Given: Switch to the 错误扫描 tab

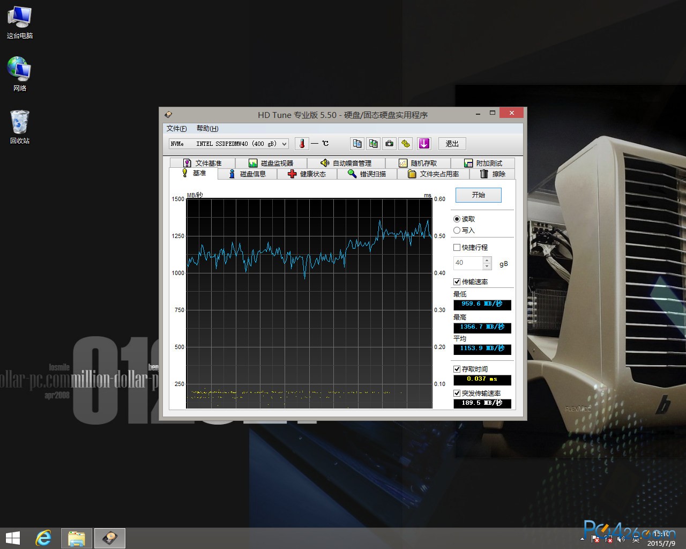Looking at the screenshot, I should point(367,174).
